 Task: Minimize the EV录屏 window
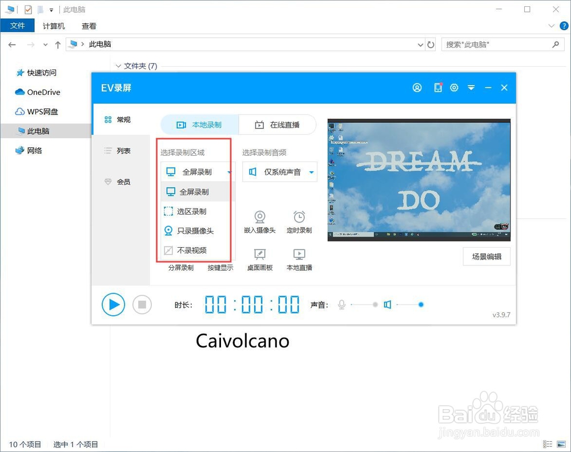(x=488, y=88)
